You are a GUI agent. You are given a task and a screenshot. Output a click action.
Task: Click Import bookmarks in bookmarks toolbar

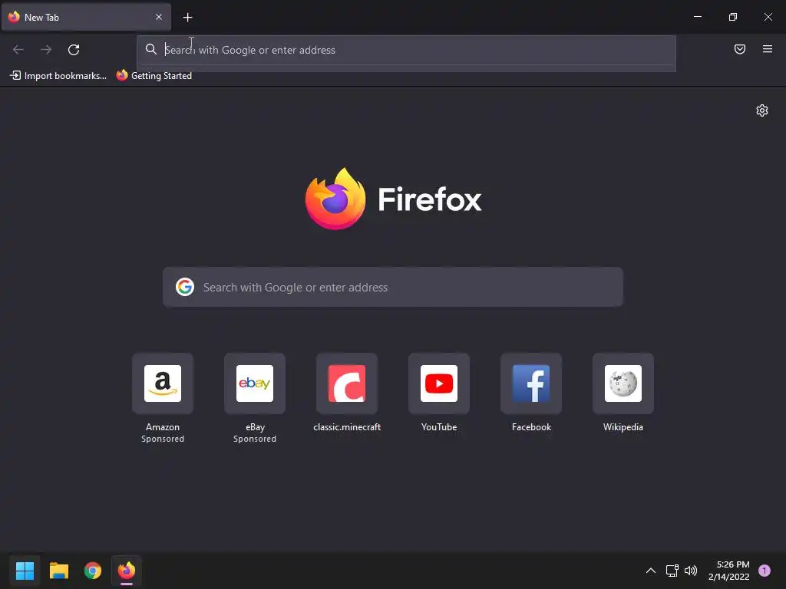point(58,76)
